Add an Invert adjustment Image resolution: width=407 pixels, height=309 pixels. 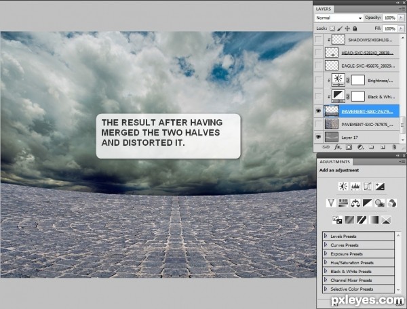pyautogui.click(x=337, y=220)
